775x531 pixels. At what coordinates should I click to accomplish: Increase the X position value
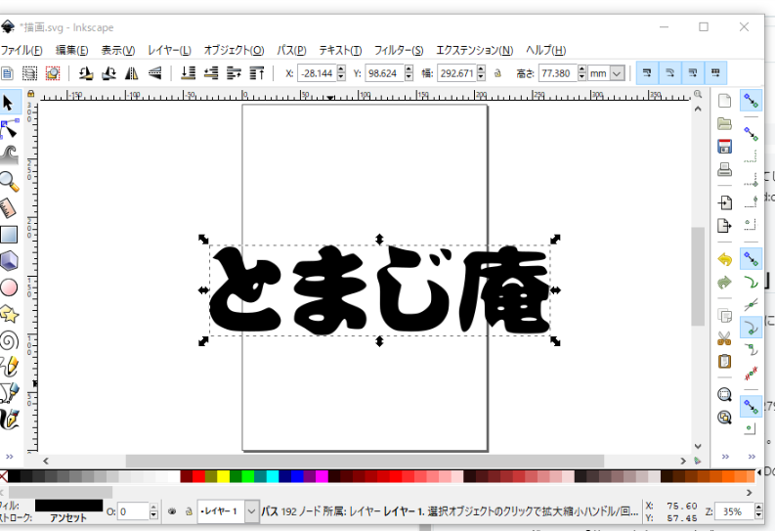tap(341, 69)
